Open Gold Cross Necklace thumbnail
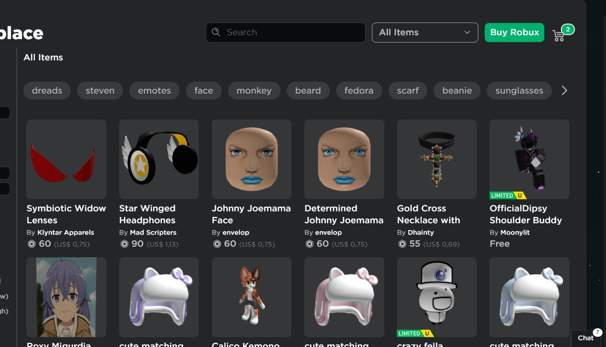Image resolution: width=606 pixels, height=347 pixels. coord(437,159)
